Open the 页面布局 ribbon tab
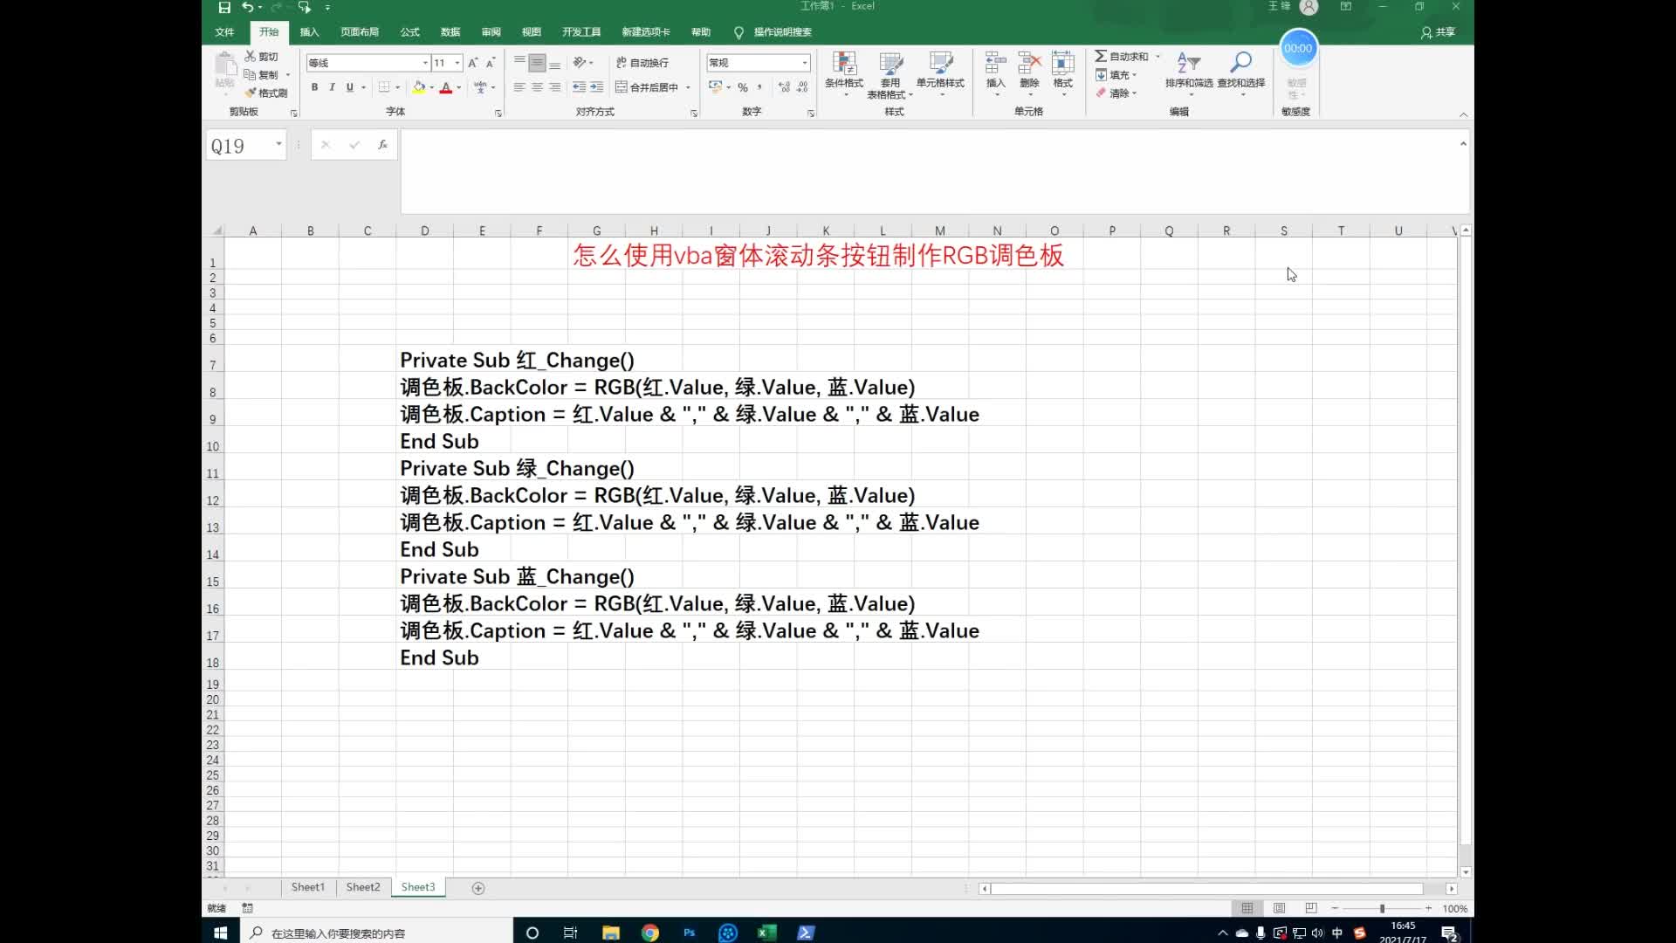1676x943 pixels. point(360,32)
